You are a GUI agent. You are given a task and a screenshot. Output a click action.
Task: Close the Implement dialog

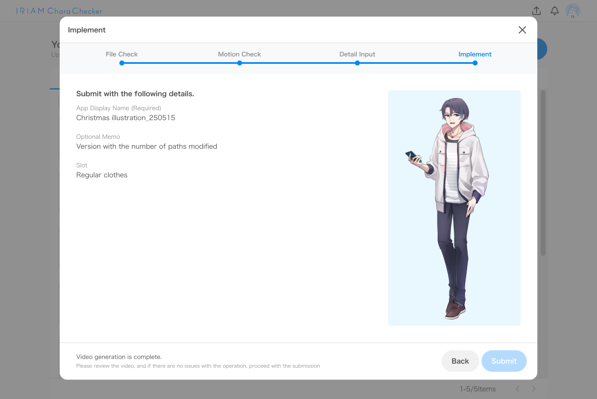point(522,30)
